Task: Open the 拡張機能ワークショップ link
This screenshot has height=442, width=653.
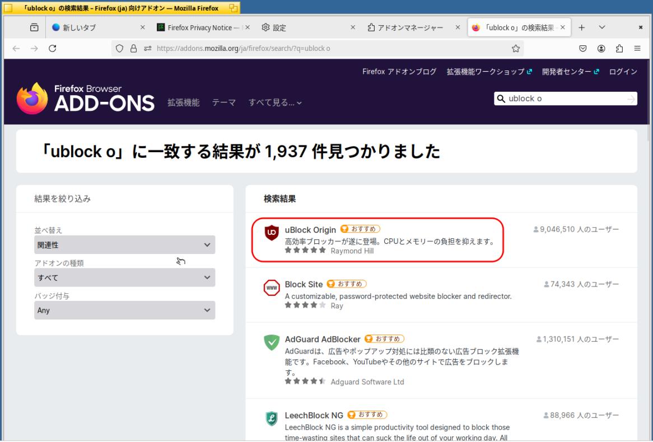Action: pos(489,72)
